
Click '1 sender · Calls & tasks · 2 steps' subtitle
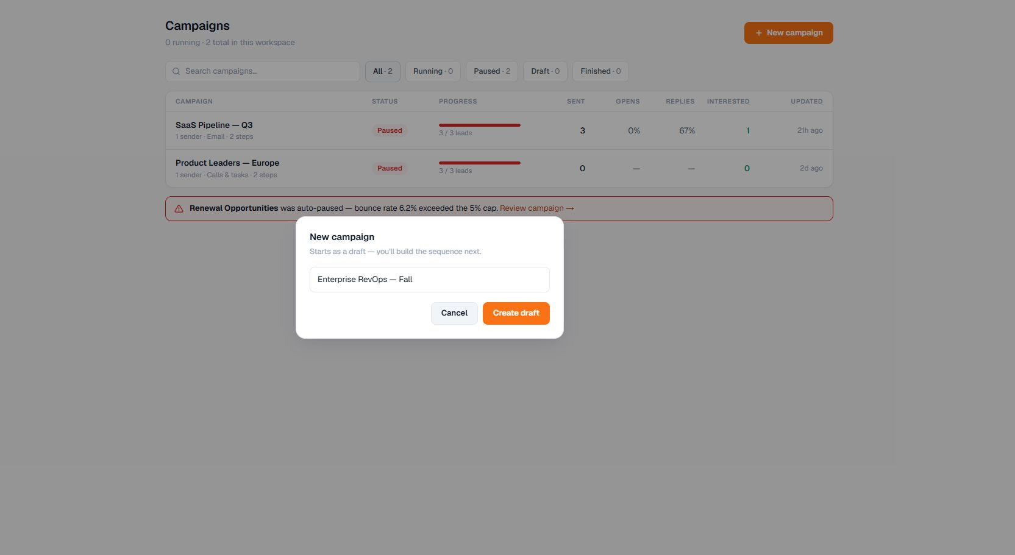226,175
